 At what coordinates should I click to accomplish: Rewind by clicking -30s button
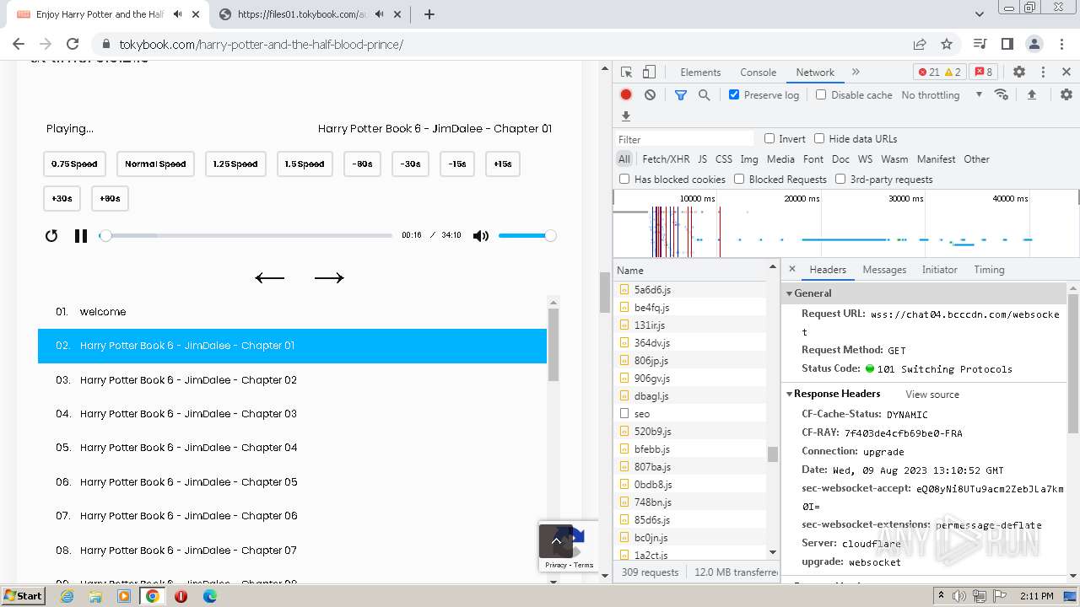pos(411,164)
